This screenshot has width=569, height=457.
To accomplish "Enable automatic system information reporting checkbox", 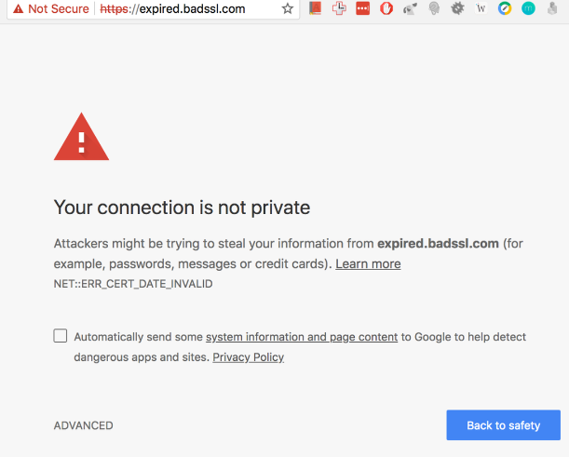I will 61,336.
